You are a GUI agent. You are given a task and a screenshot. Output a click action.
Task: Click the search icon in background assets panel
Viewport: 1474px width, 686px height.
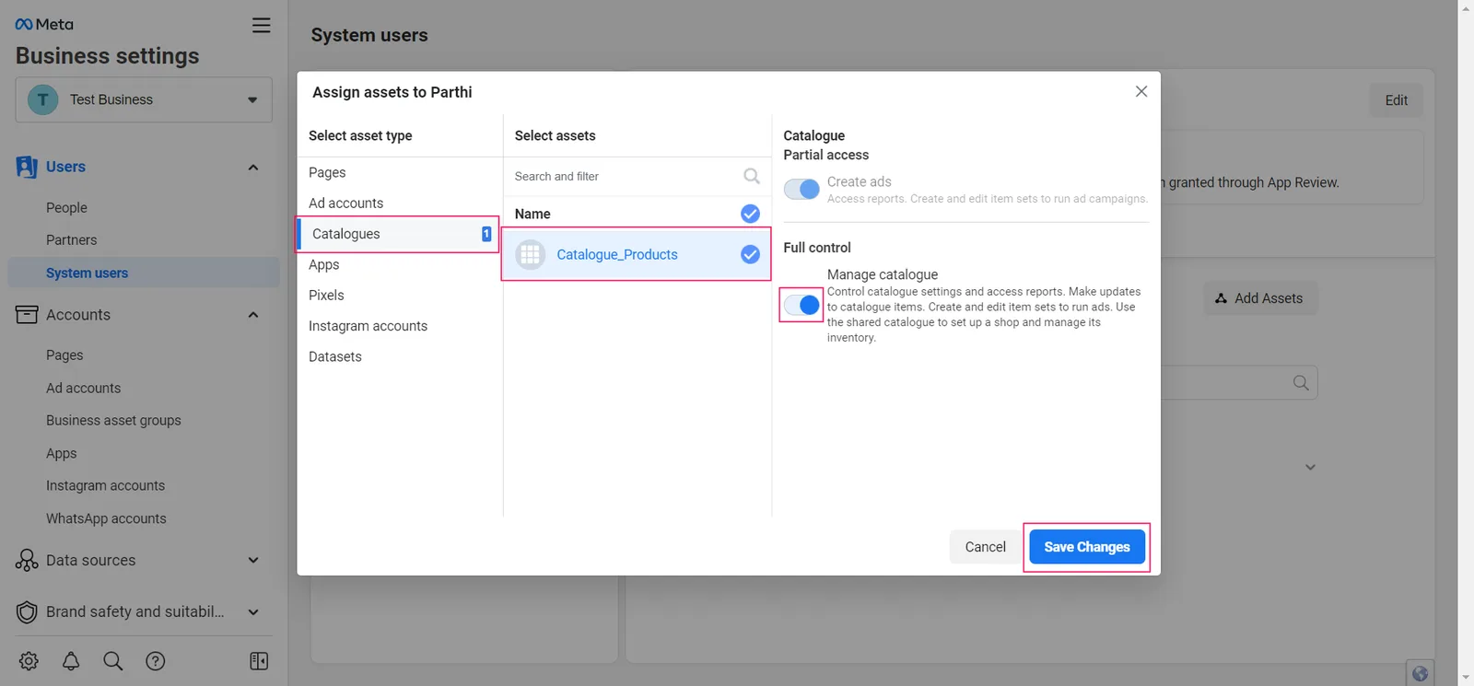pyautogui.click(x=1301, y=383)
